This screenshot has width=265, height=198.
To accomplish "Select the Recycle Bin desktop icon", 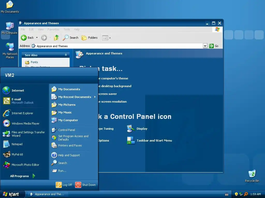I will point(252,176).
